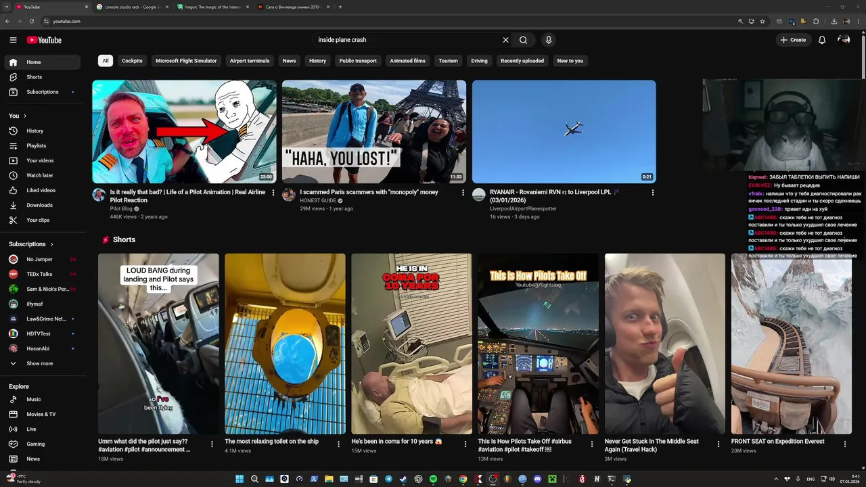
Task: Click the YouTube logo
Action: [44, 40]
